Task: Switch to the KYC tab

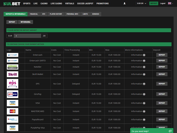Action: tap(44, 14)
